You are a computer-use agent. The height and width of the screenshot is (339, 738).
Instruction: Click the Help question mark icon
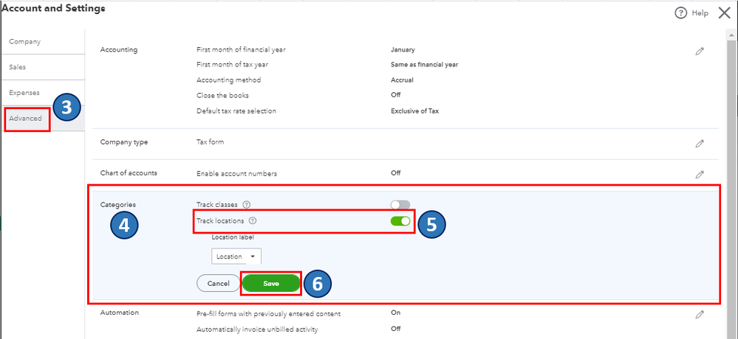(x=680, y=13)
